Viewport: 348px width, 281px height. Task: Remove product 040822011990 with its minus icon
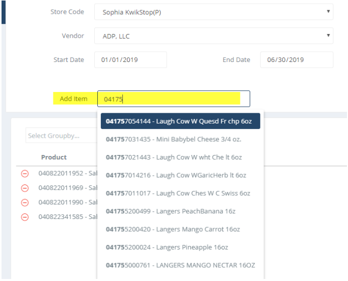tap(25, 203)
